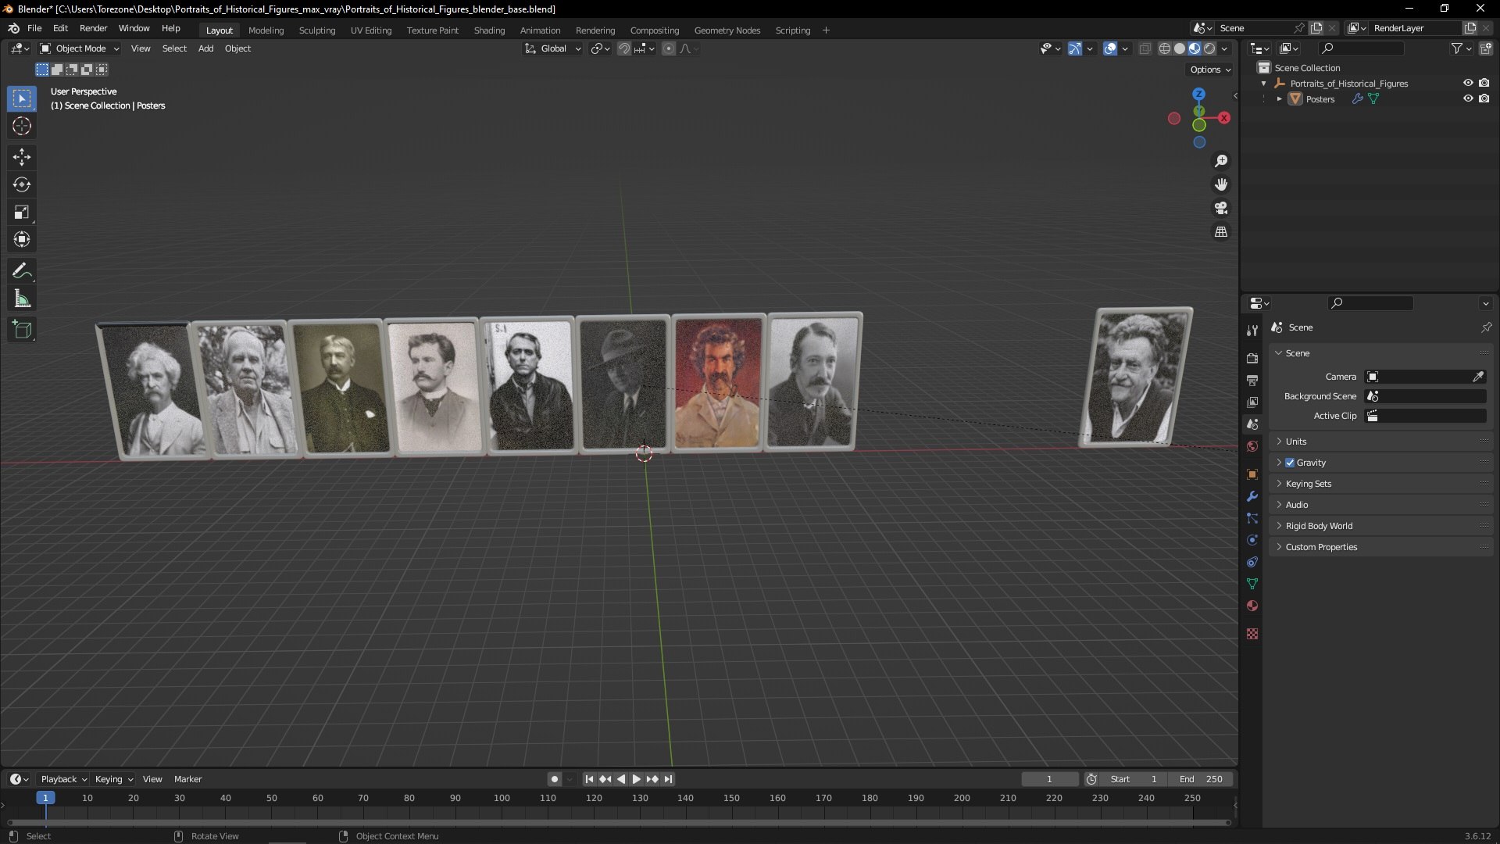Choose the Transform tool
Screen dimensions: 1500x844
(22, 239)
